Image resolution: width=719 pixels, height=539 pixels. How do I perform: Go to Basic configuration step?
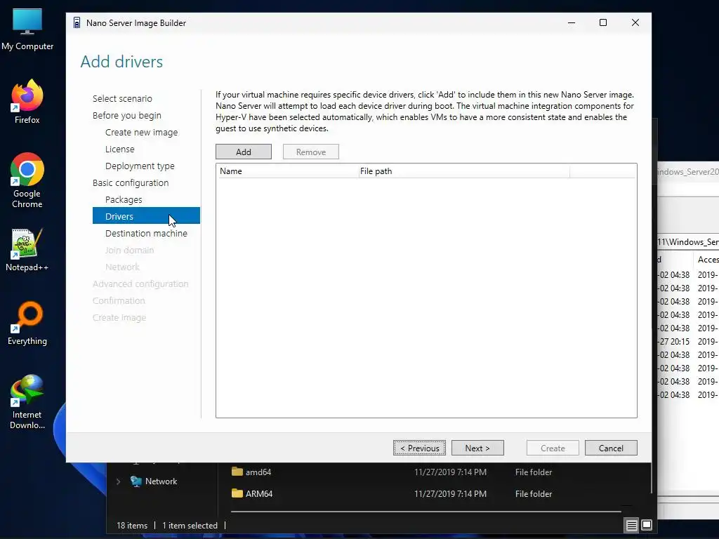tap(131, 183)
